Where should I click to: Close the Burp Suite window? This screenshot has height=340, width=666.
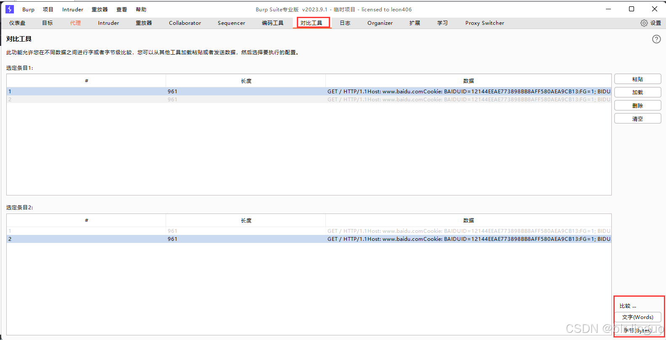(x=655, y=9)
